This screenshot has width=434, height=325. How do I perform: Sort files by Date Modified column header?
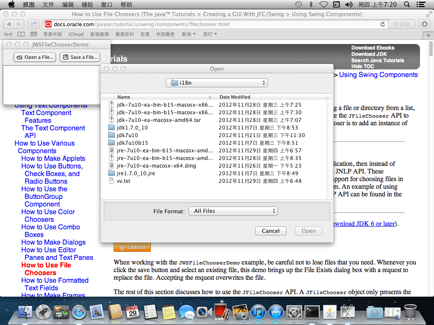(x=235, y=97)
